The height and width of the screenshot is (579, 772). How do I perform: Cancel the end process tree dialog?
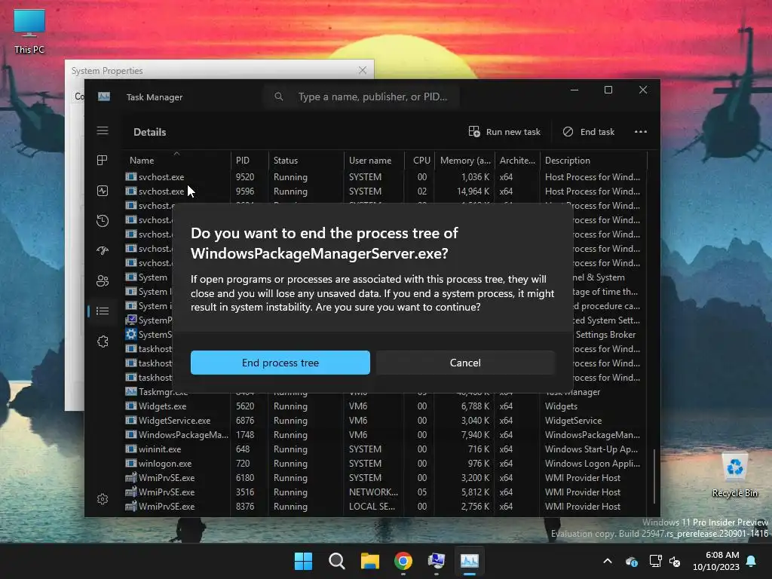point(465,363)
